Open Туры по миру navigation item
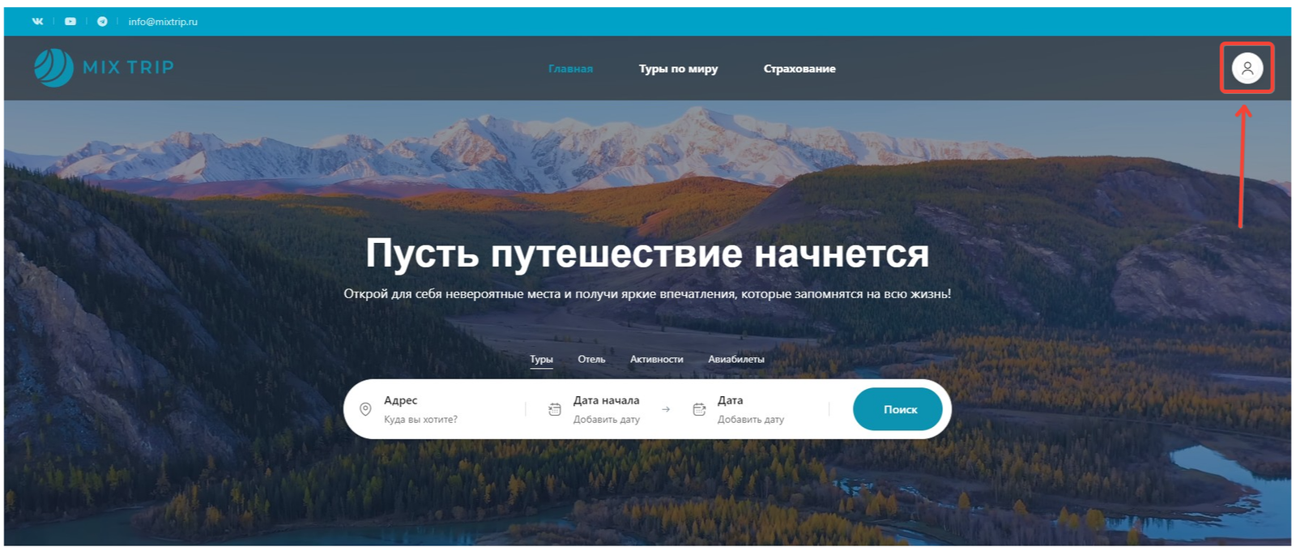Image resolution: width=1296 pixels, height=551 pixels. (678, 69)
